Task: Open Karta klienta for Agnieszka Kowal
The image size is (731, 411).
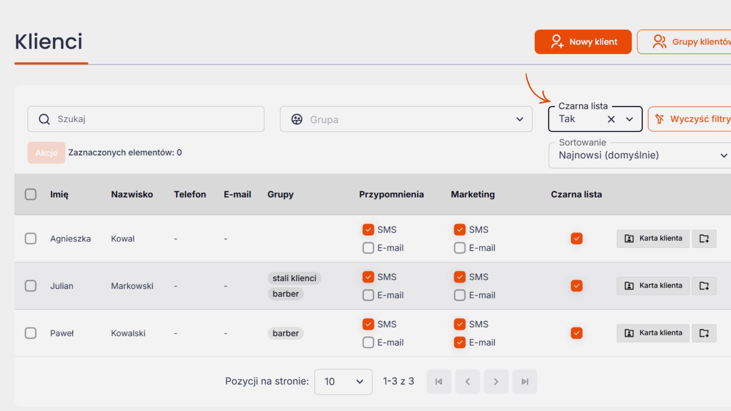Action: coord(653,239)
